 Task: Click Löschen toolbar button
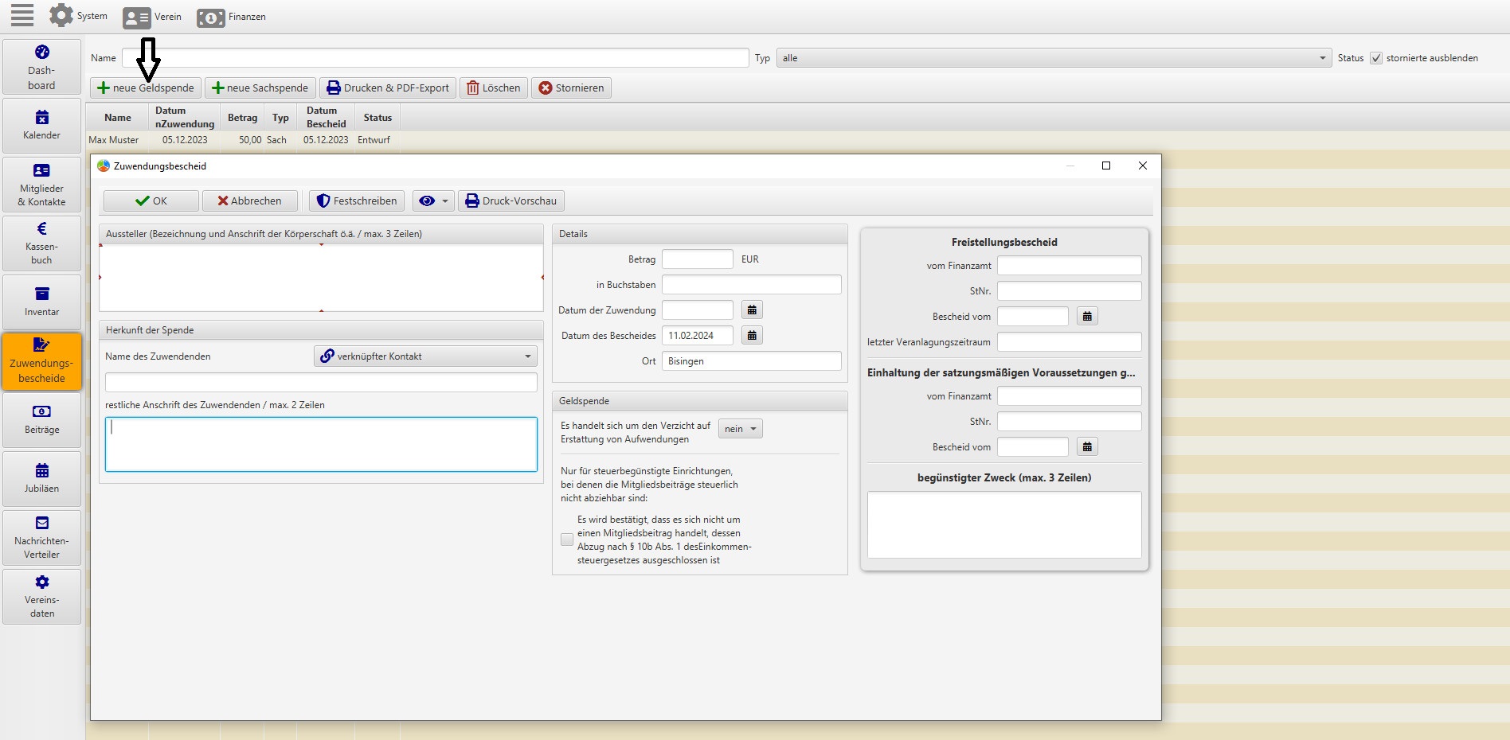click(x=494, y=88)
